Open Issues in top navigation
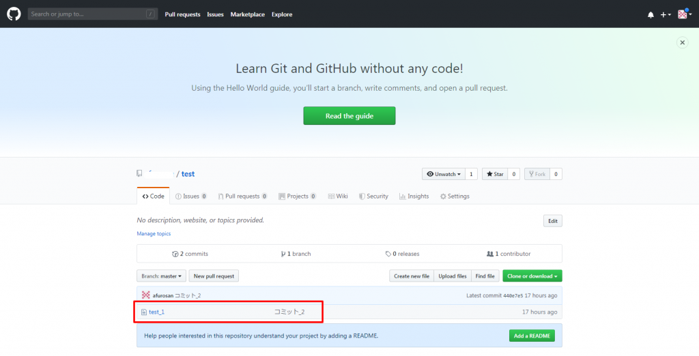699x356 pixels. tap(215, 14)
